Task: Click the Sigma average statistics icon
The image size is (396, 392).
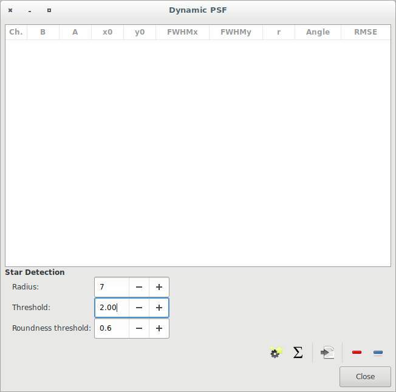Action: click(x=298, y=352)
